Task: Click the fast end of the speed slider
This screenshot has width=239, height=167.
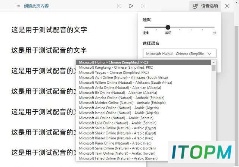Action: pyautogui.click(x=214, y=27)
